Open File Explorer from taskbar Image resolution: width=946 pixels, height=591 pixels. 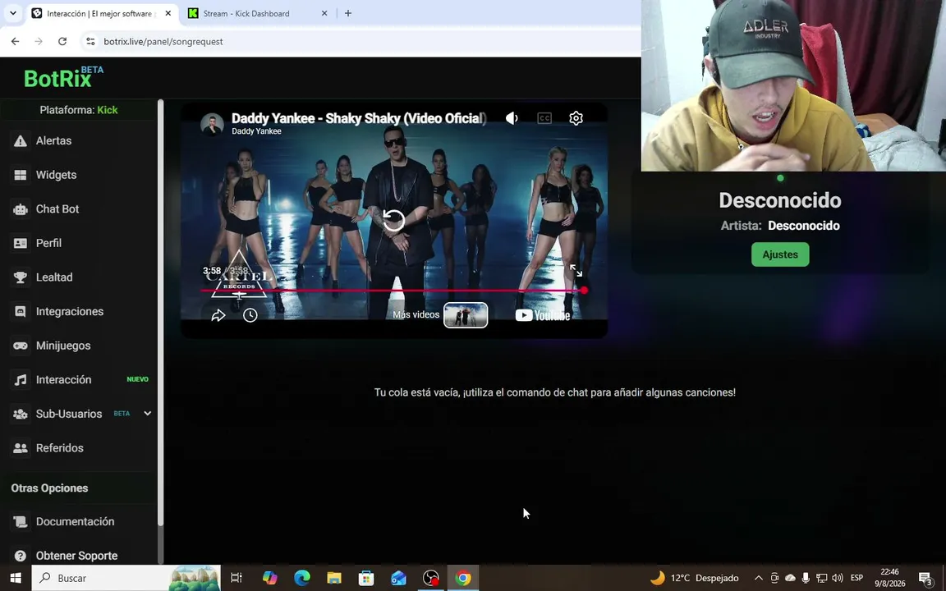[334, 579]
